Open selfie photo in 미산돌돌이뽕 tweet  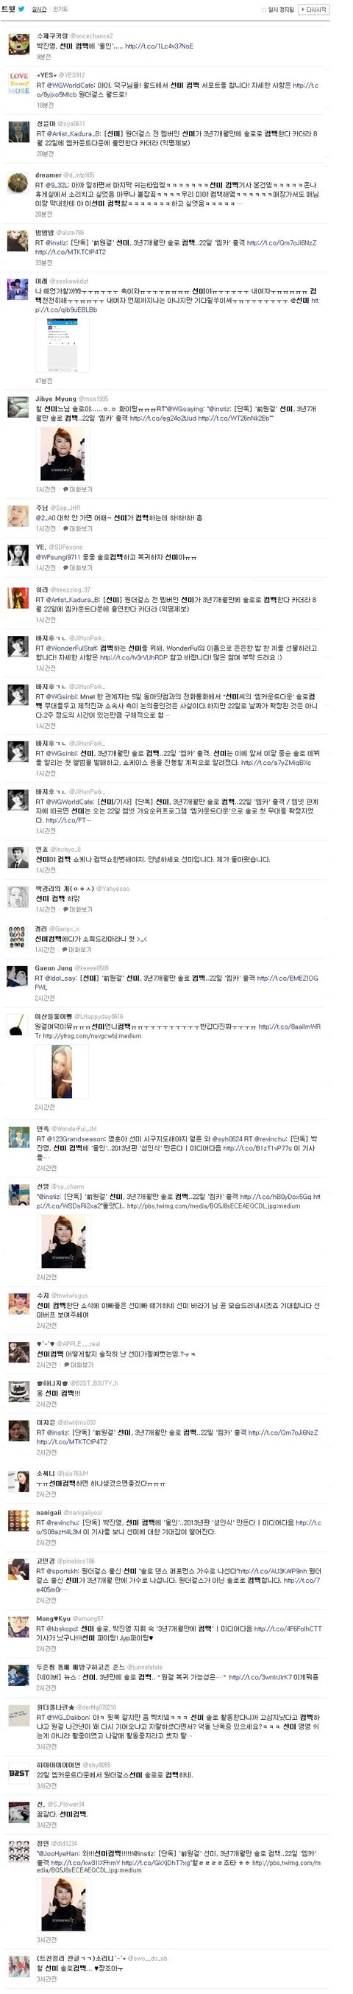point(63,1071)
